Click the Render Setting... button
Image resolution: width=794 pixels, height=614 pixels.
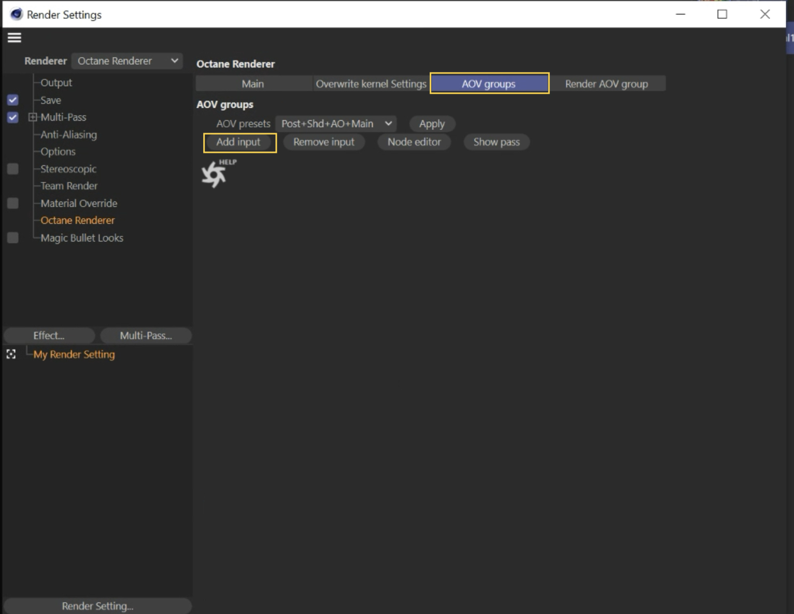(x=97, y=606)
